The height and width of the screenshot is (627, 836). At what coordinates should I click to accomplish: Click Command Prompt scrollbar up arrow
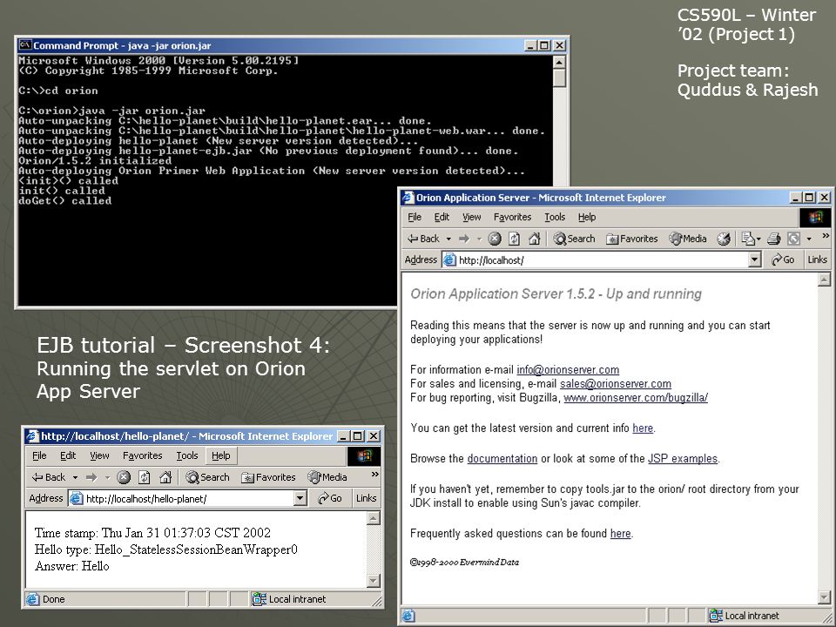tap(559, 62)
